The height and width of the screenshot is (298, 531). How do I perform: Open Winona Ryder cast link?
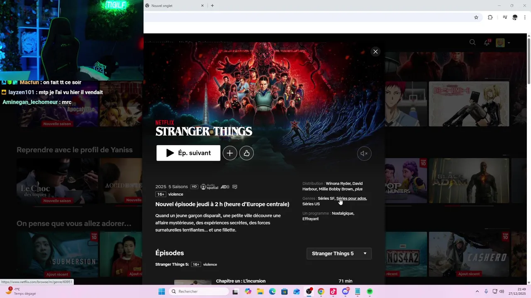click(339, 183)
